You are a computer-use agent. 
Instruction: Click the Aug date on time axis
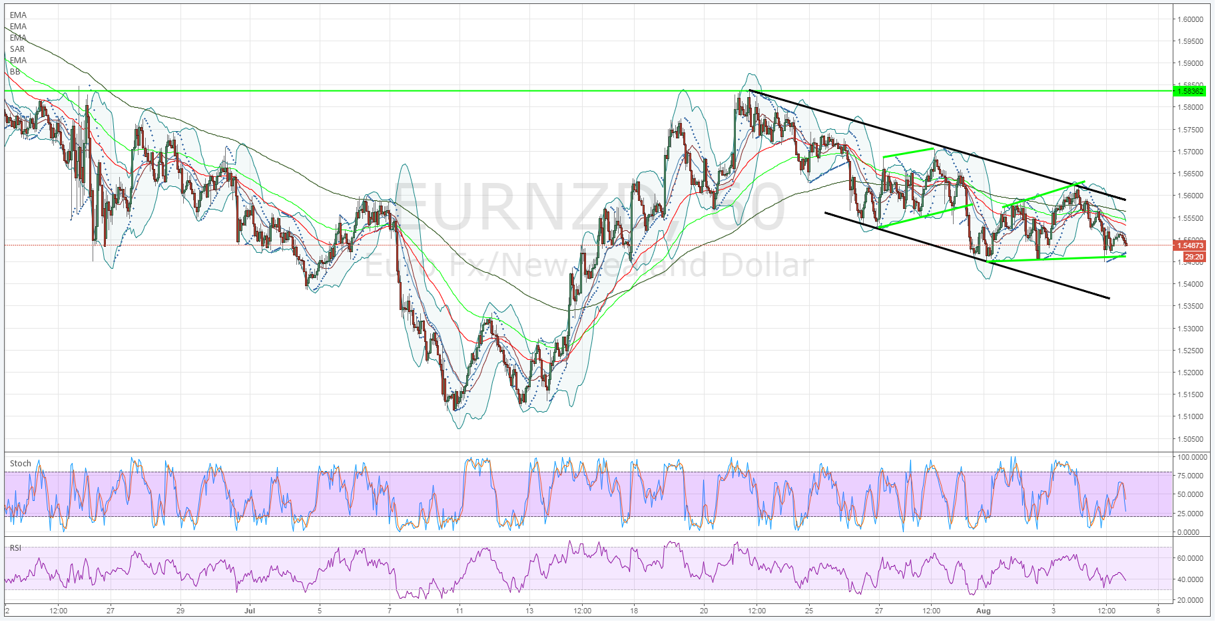984,610
